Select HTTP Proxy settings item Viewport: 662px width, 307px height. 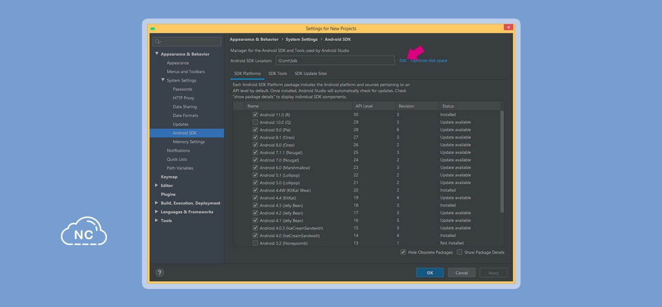(x=183, y=98)
